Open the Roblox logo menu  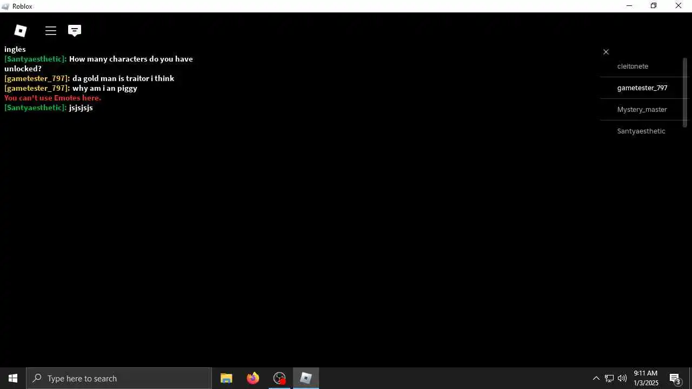tap(21, 31)
